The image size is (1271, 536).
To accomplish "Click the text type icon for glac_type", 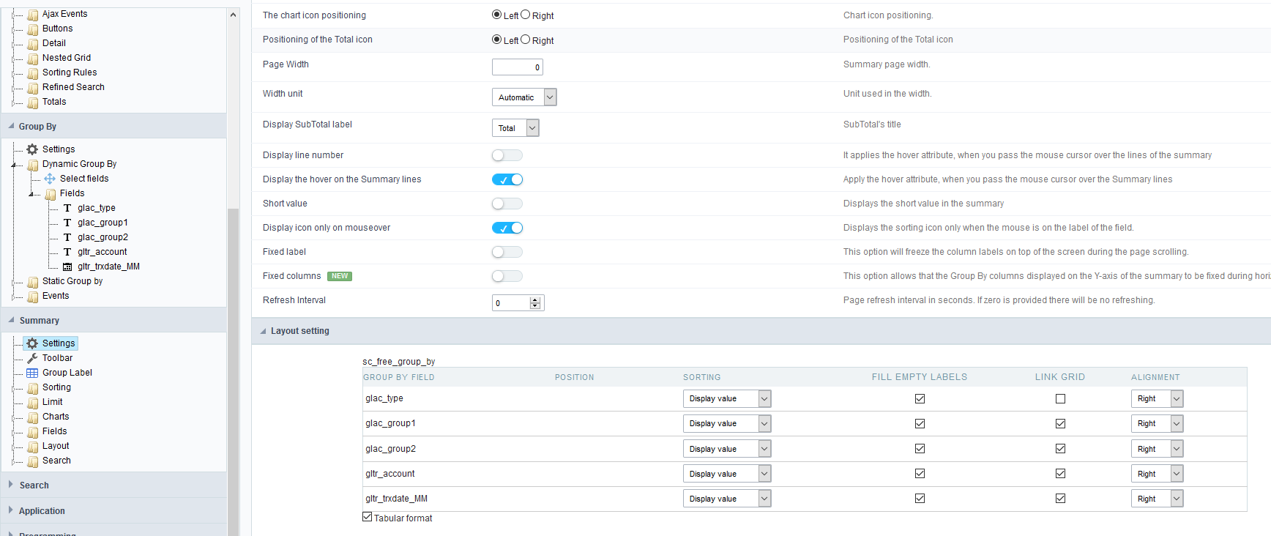I will [x=67, y=208].
